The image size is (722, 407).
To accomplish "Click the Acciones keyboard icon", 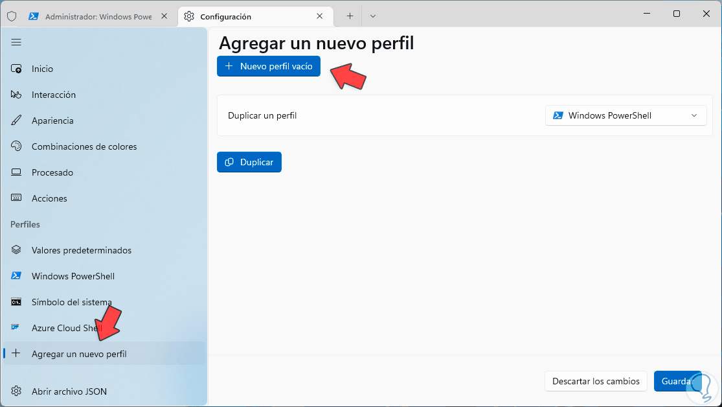I will 16,198.
